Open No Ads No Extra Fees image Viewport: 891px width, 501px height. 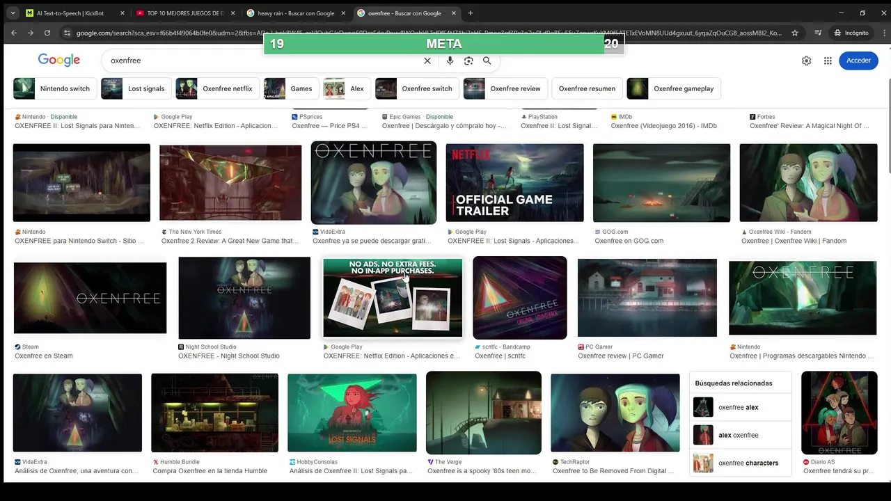(x=393, y=298)
